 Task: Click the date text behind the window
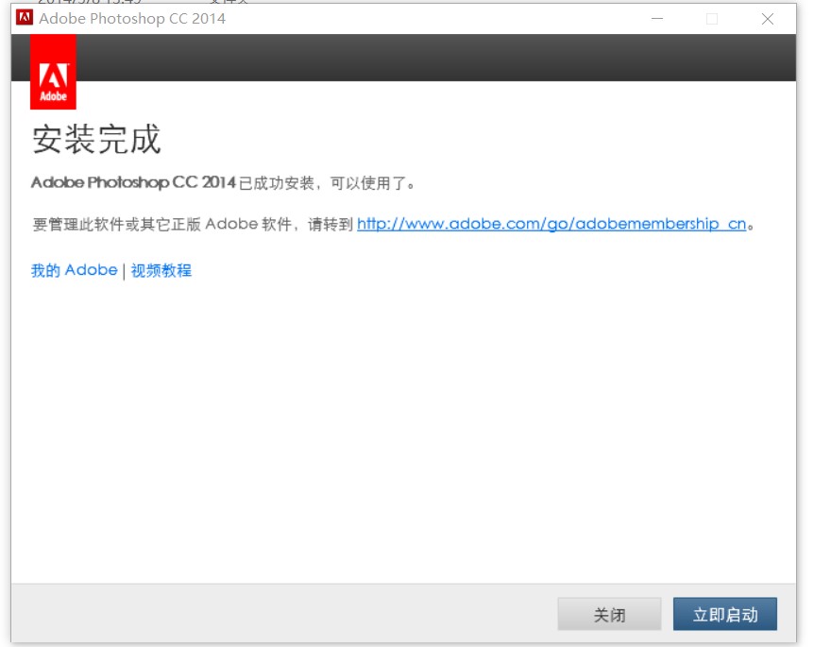[x=90, y=3]
